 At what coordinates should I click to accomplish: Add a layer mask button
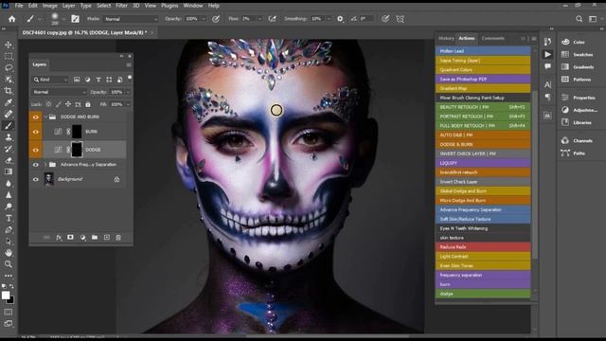pos(70,238)
